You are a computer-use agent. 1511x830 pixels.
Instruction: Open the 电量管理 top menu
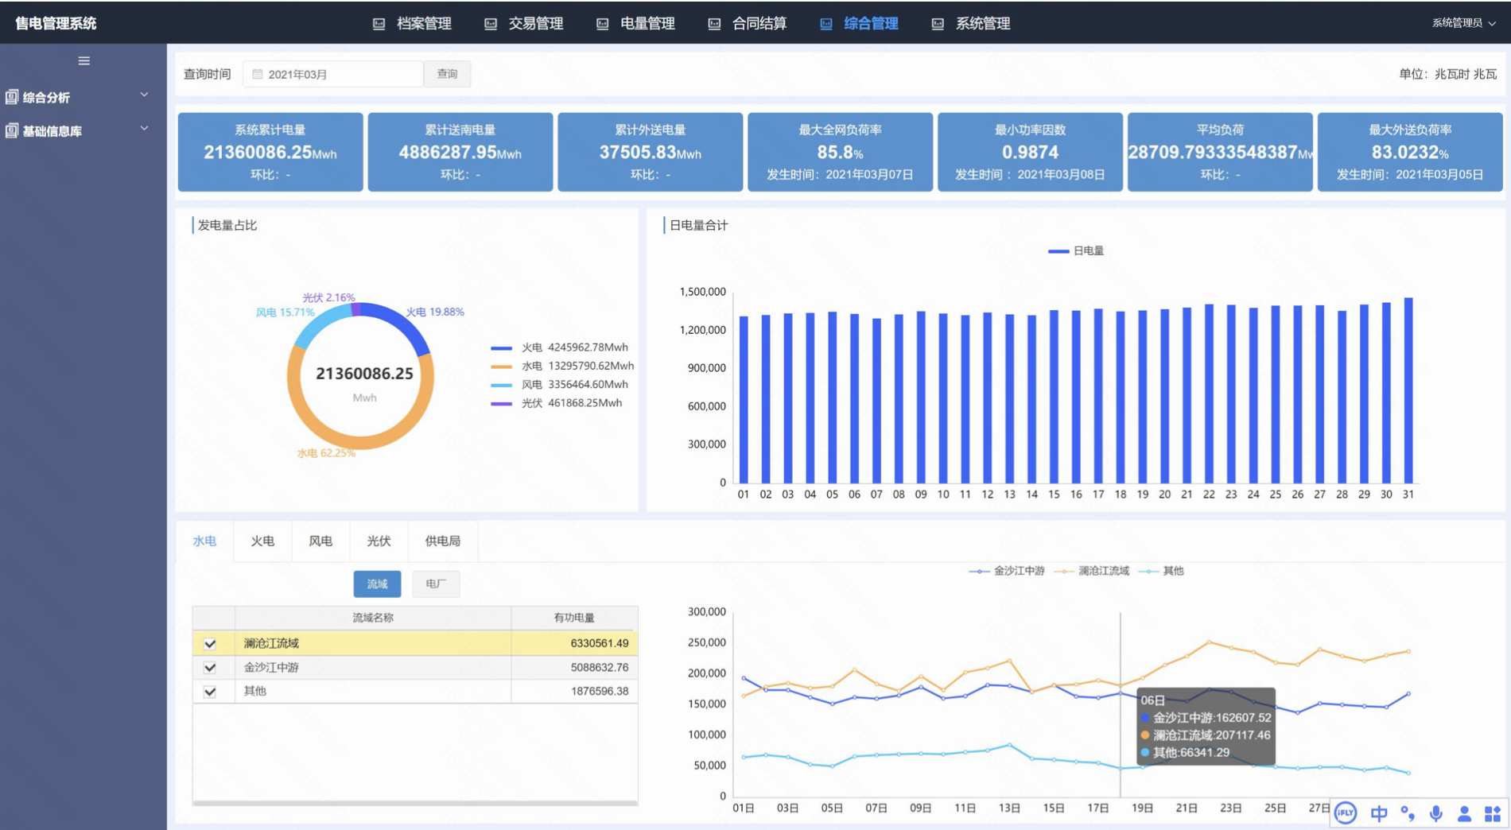click(635, 24)
